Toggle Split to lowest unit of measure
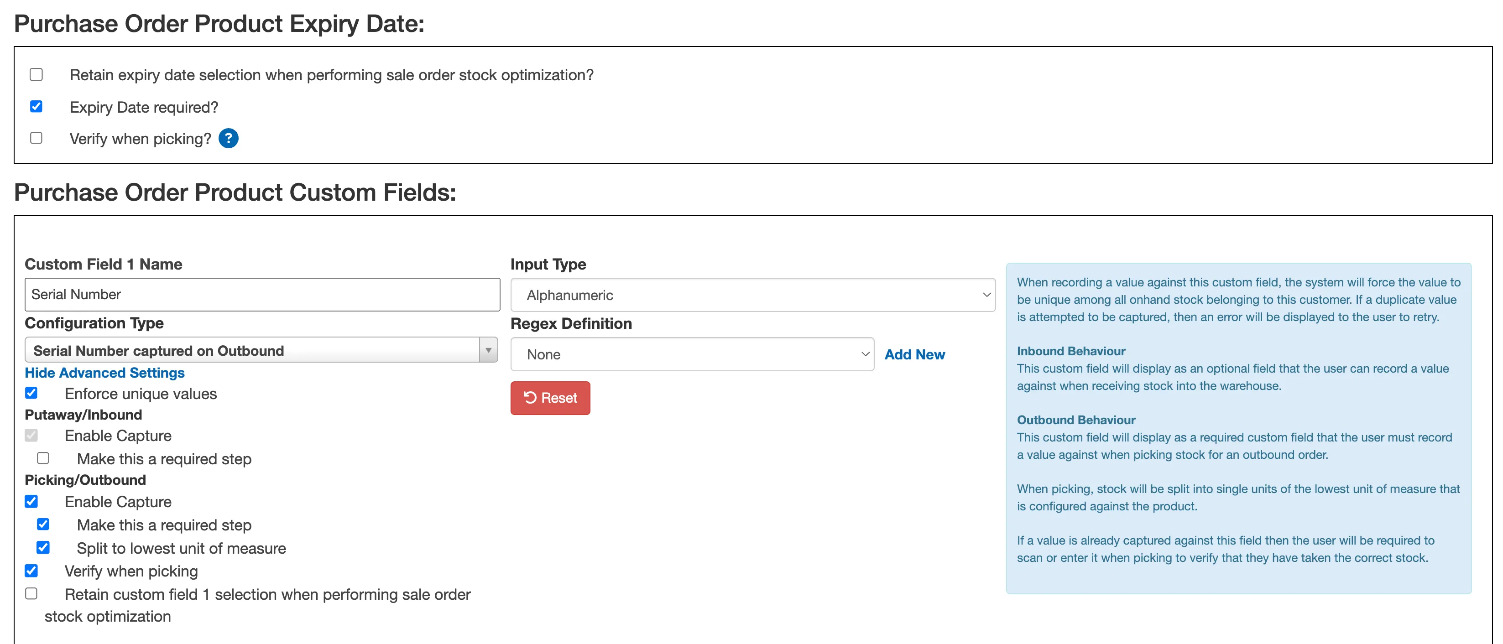 43,548
